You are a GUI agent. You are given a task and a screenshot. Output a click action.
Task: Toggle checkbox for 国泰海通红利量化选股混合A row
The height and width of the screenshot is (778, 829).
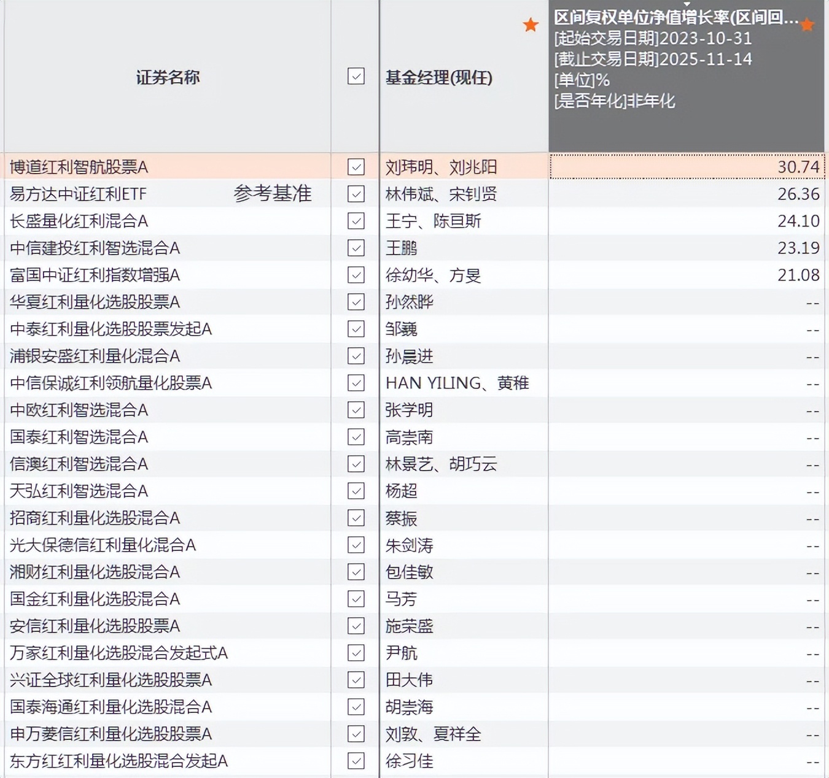[x=356, y=707]
